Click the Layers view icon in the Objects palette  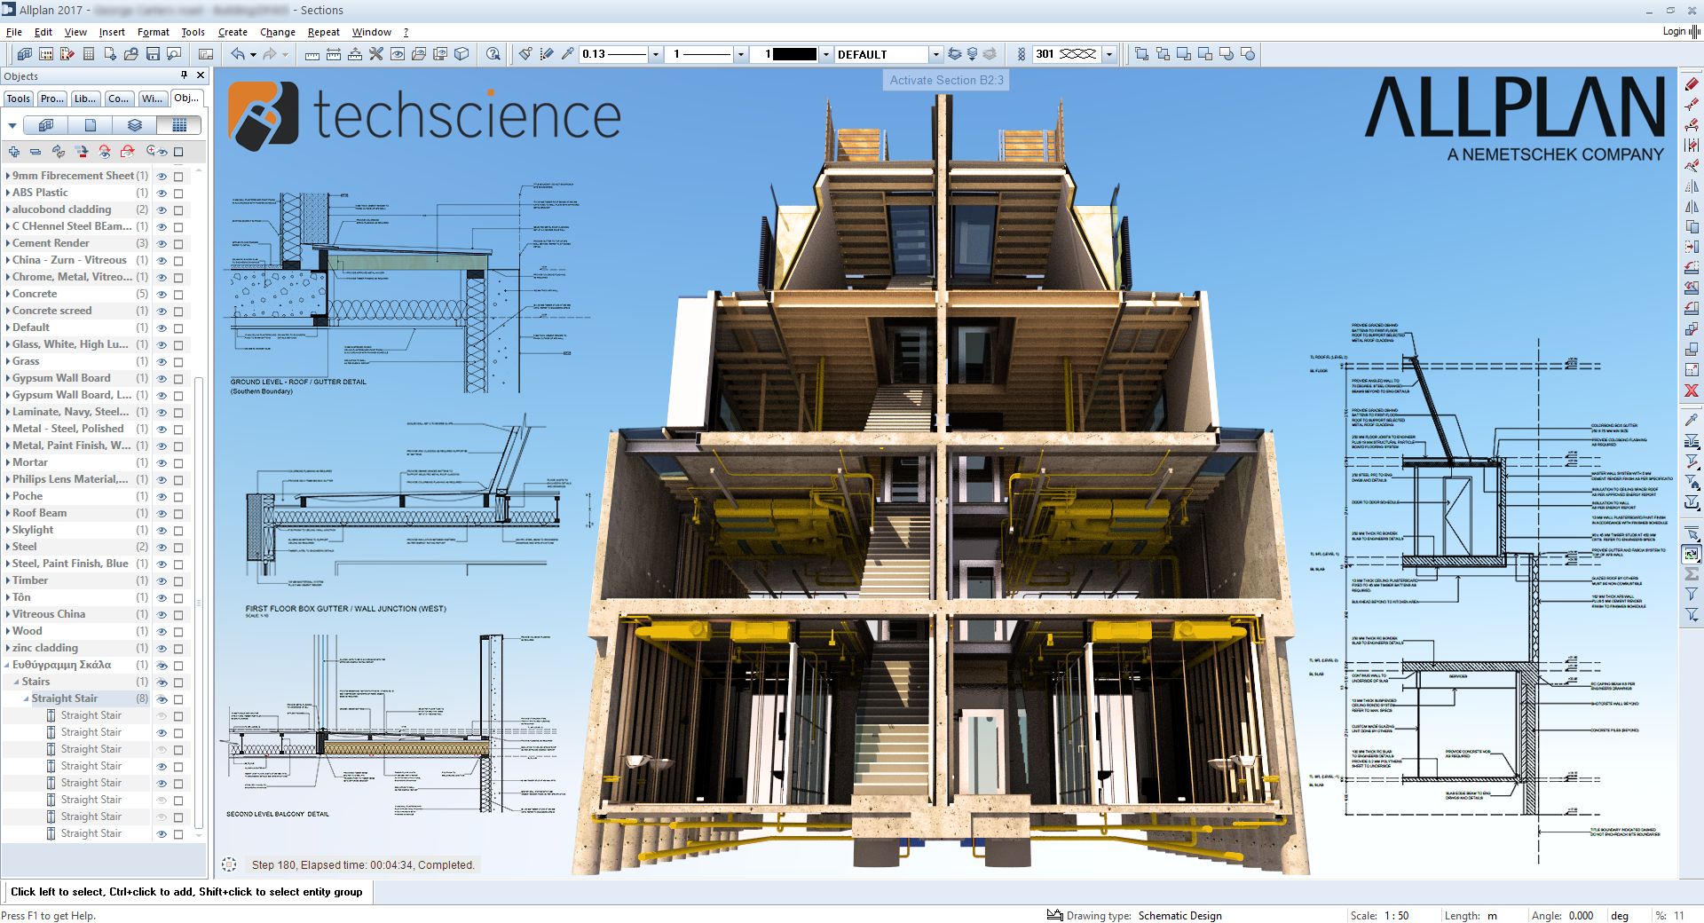click(135, 125)
